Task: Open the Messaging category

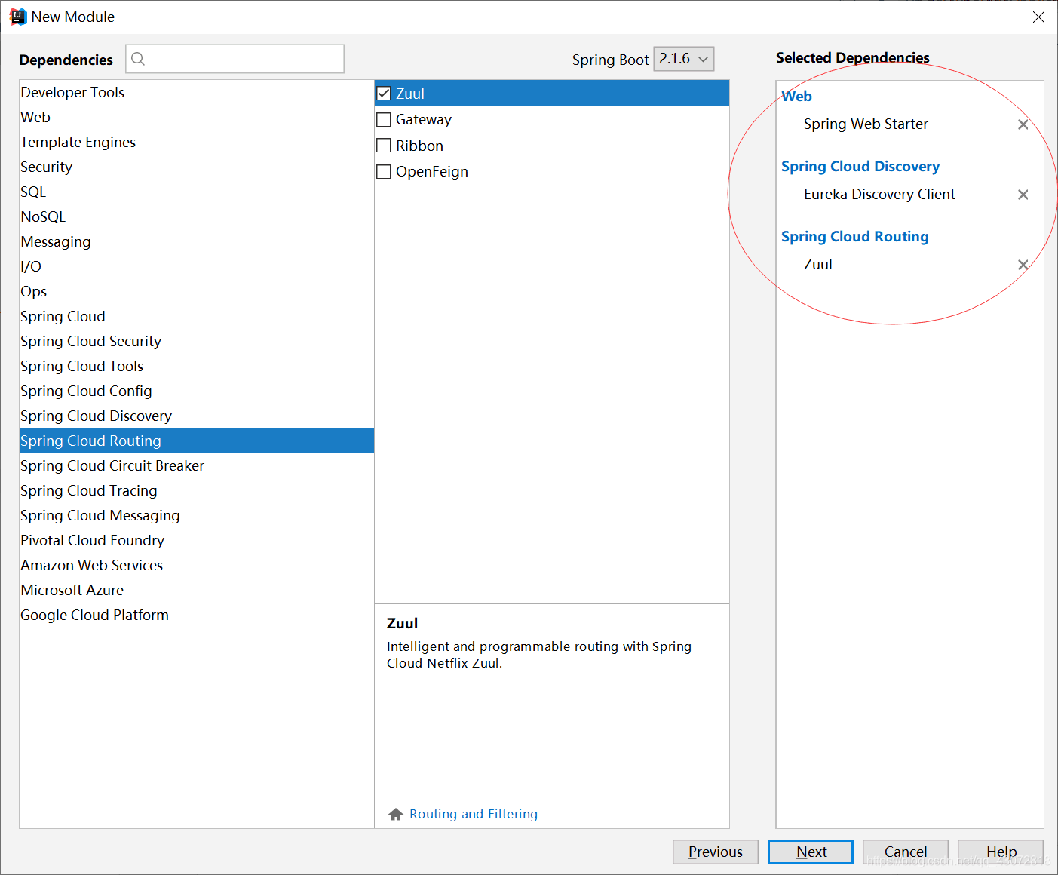Action: coord(197,241)
